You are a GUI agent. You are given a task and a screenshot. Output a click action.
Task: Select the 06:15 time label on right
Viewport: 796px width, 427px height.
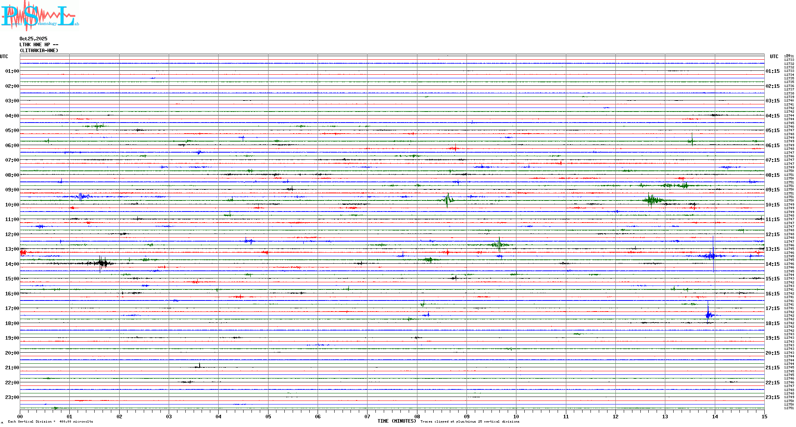[772, 145]
